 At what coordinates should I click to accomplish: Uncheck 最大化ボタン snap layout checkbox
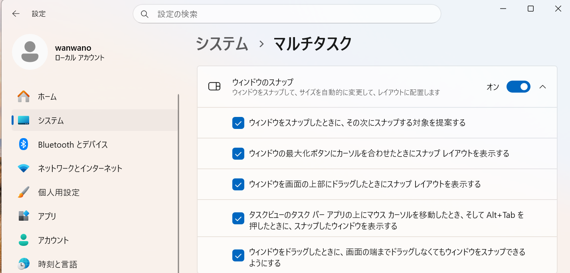(x=238, y=154)
